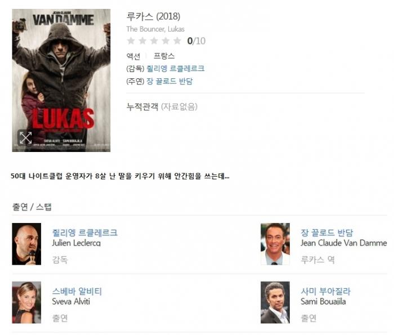The height and width of the screenshot is (335, 394).
Task: Open the Lukas movie poster image
Action: coord(61,81)
